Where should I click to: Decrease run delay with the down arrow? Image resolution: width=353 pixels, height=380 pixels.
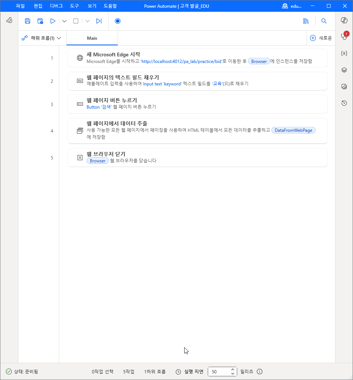233,374
